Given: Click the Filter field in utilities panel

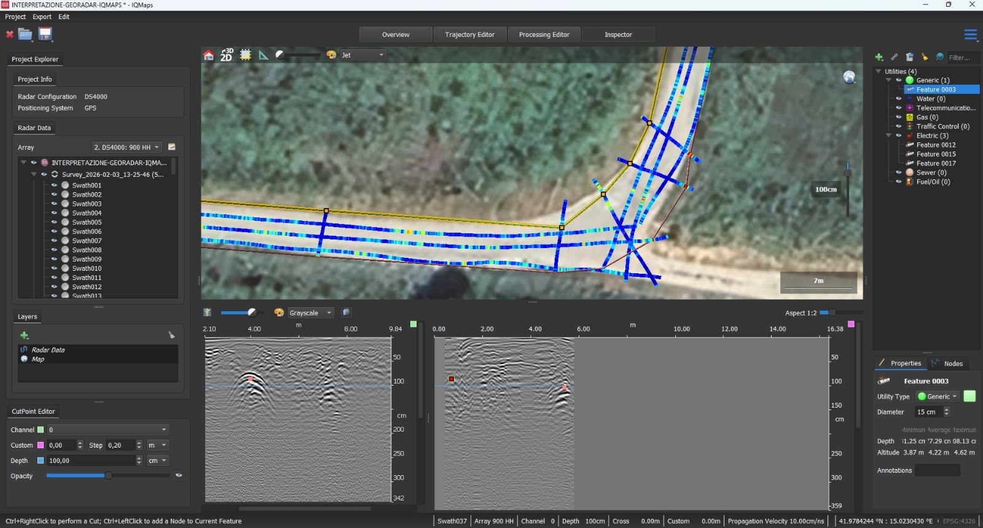Looking at the screenshot, I should click(963, 57).
